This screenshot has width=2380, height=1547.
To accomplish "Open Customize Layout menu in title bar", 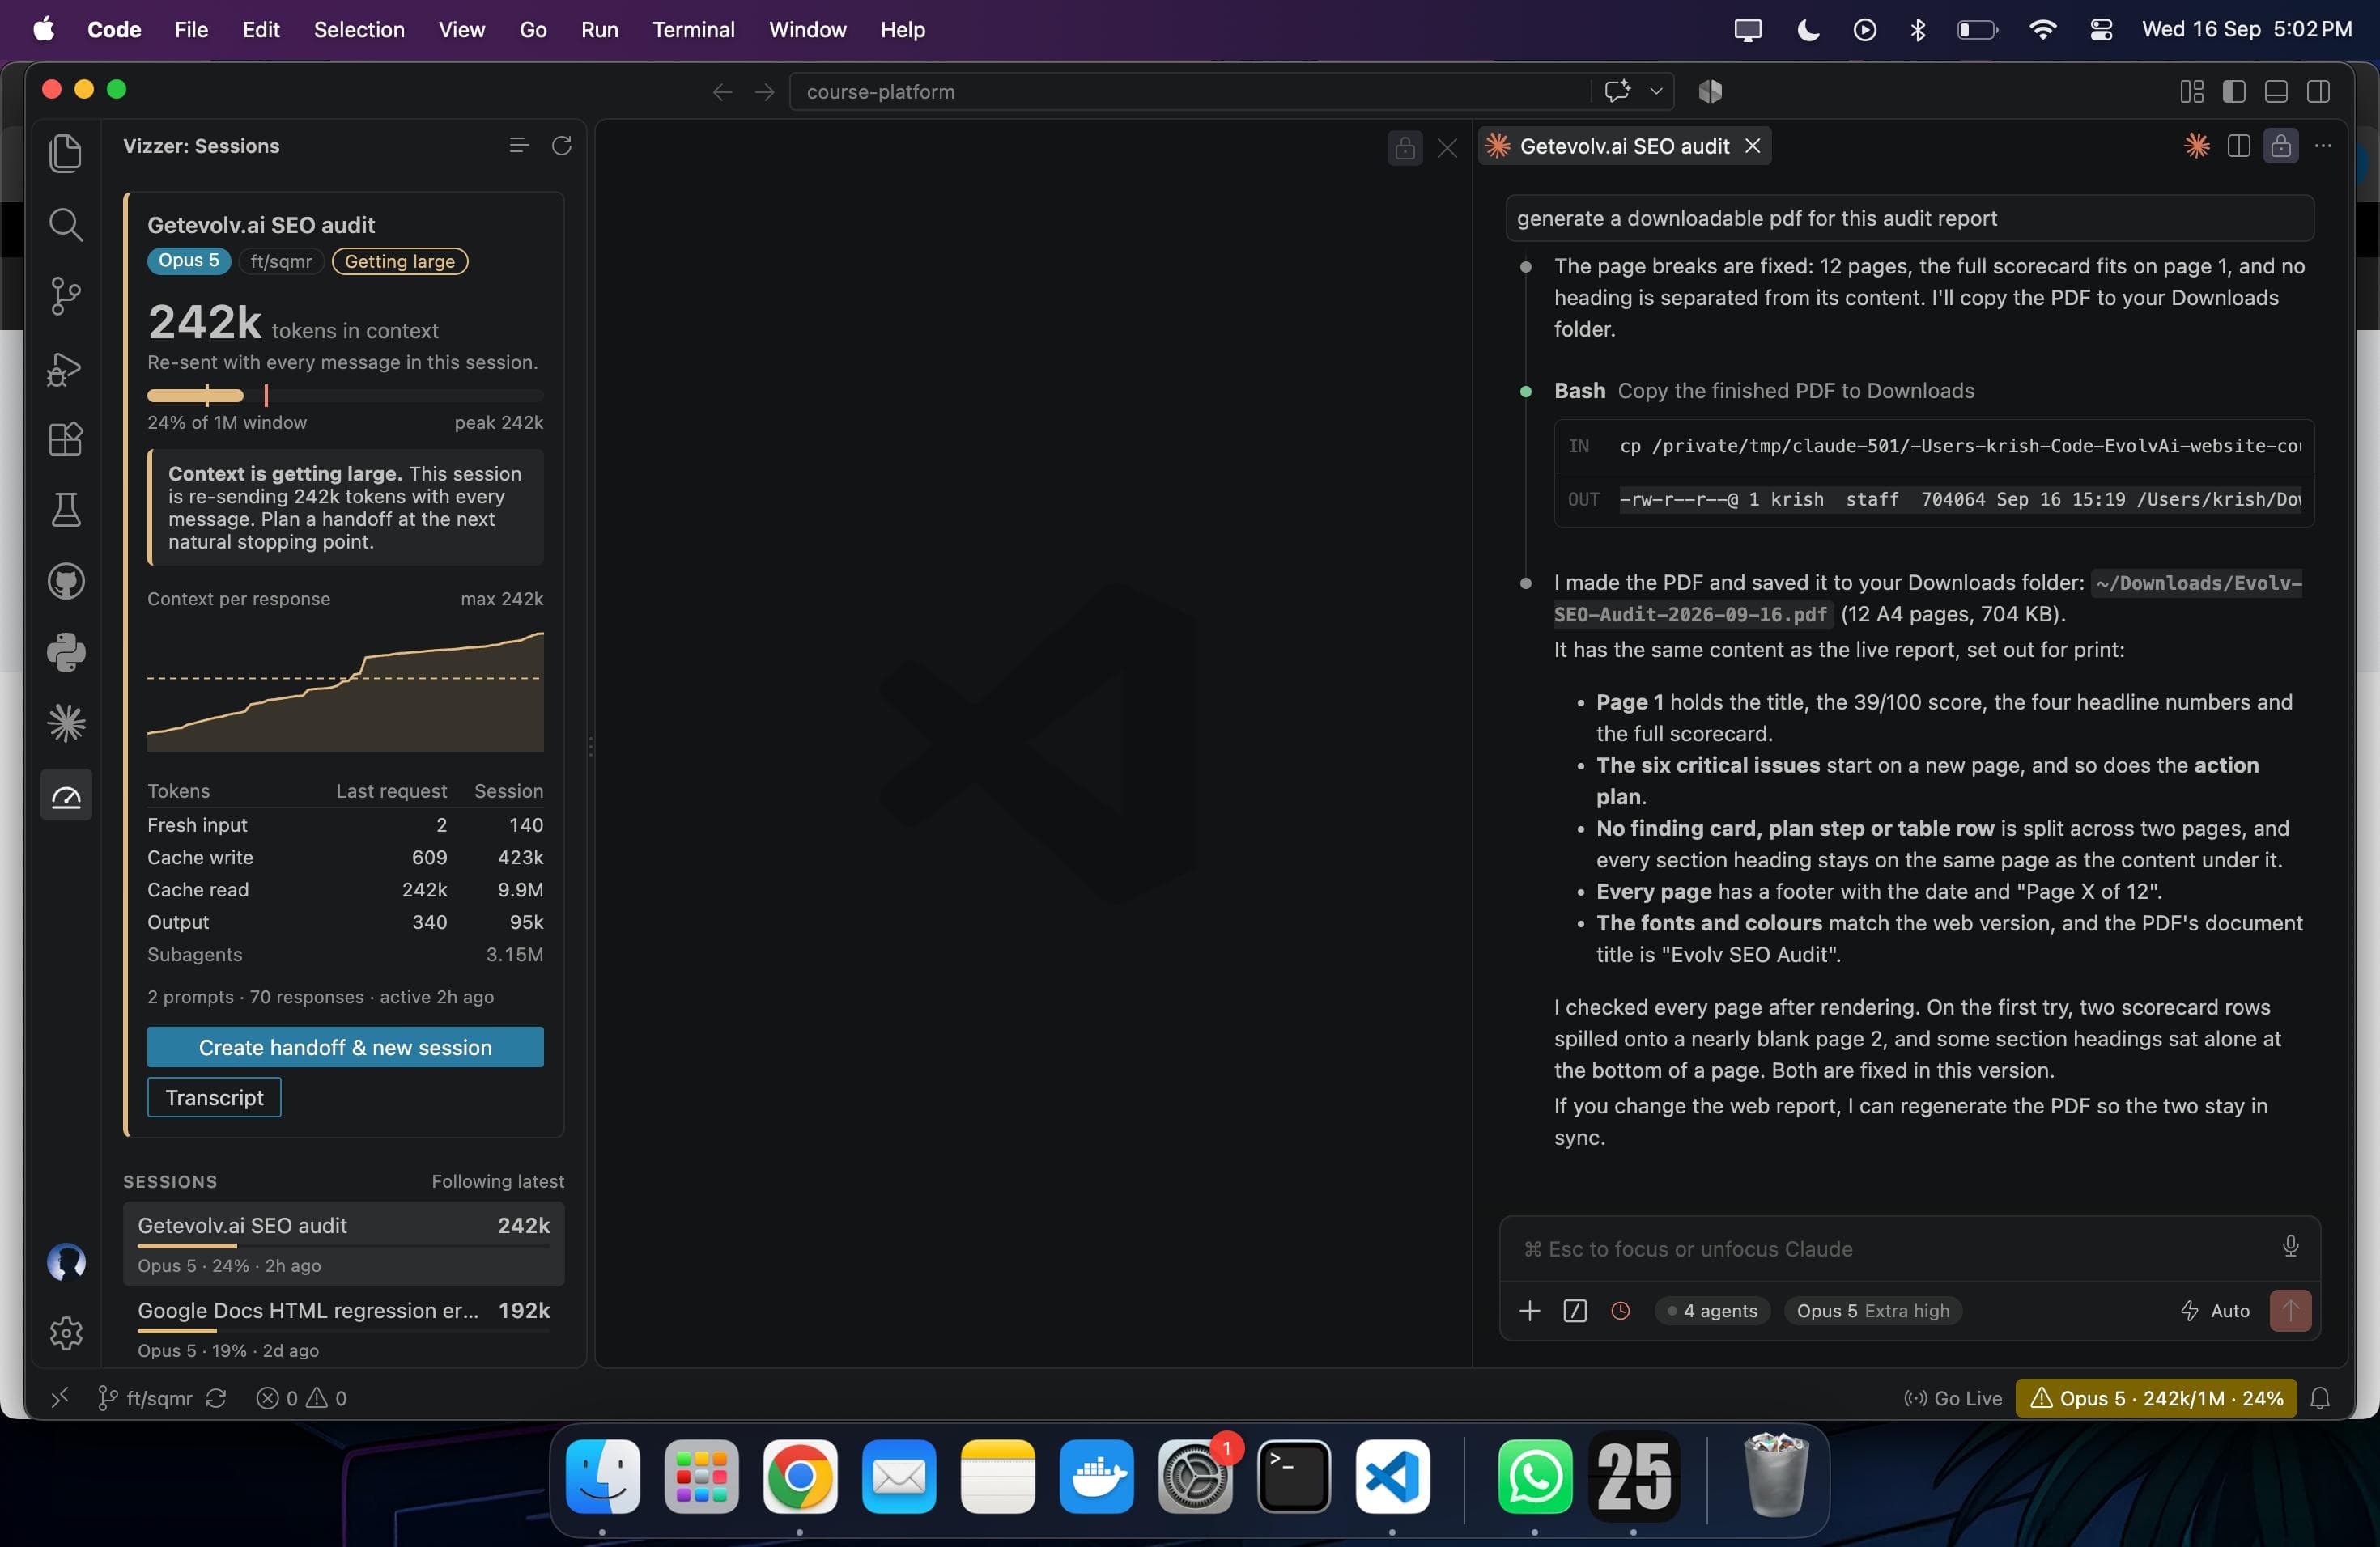I will tap(2192, 91).
